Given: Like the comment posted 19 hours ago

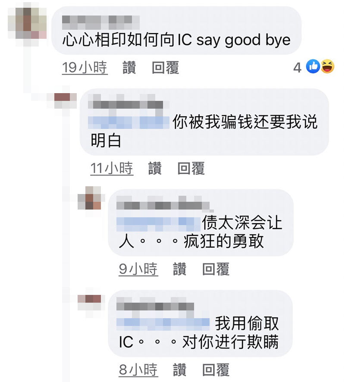Looking at the screenshot, I should (x=129, y=68).
